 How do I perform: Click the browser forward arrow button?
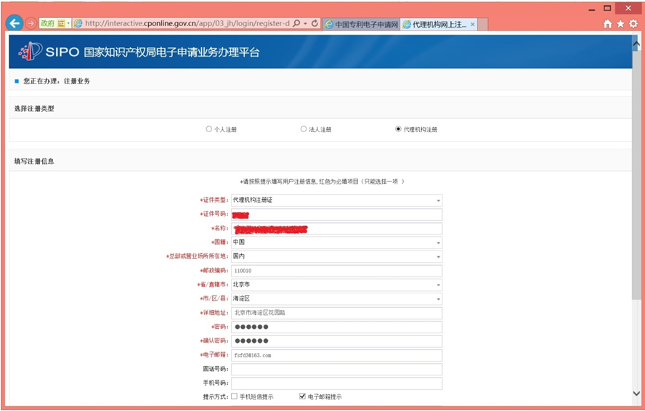[31, 23]
